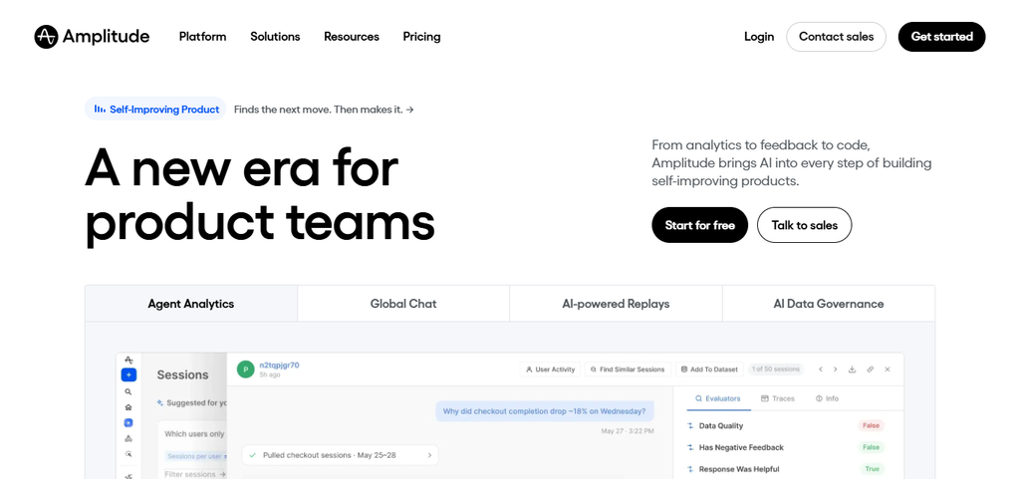Click the home icon in demo sidebar

click(128, 407)
